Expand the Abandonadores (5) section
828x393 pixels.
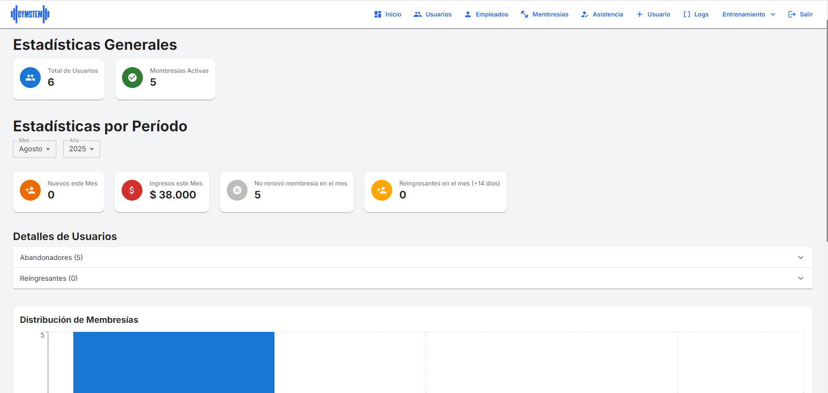[412, 257]
